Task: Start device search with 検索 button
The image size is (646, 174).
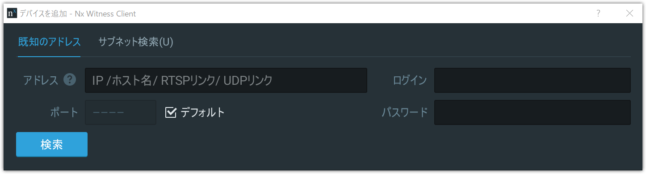Action: point(52,145)
